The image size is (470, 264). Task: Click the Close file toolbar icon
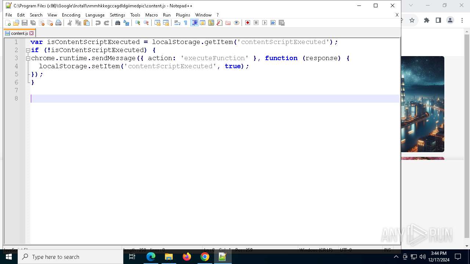pos(41,23)
